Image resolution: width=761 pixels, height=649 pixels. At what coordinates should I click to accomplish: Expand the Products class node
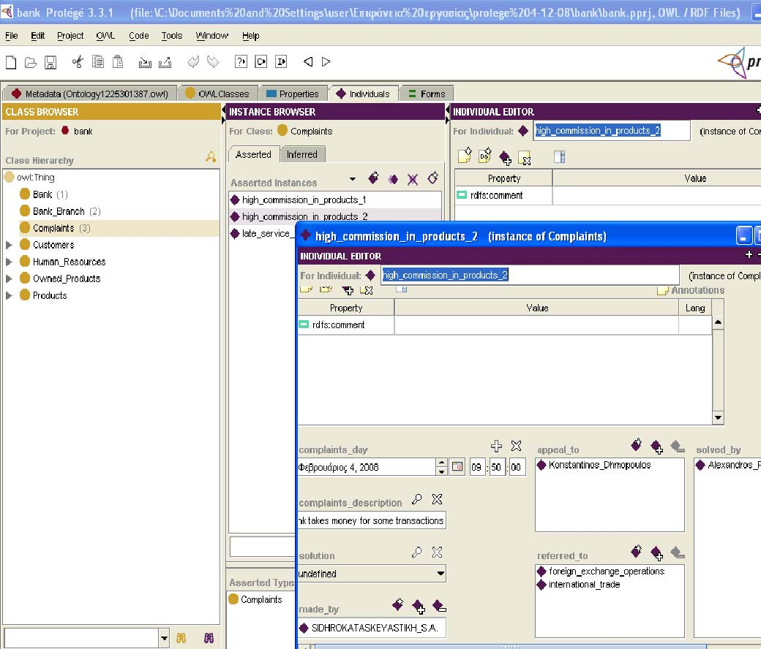pyautogui.click(x=9, y=296)
